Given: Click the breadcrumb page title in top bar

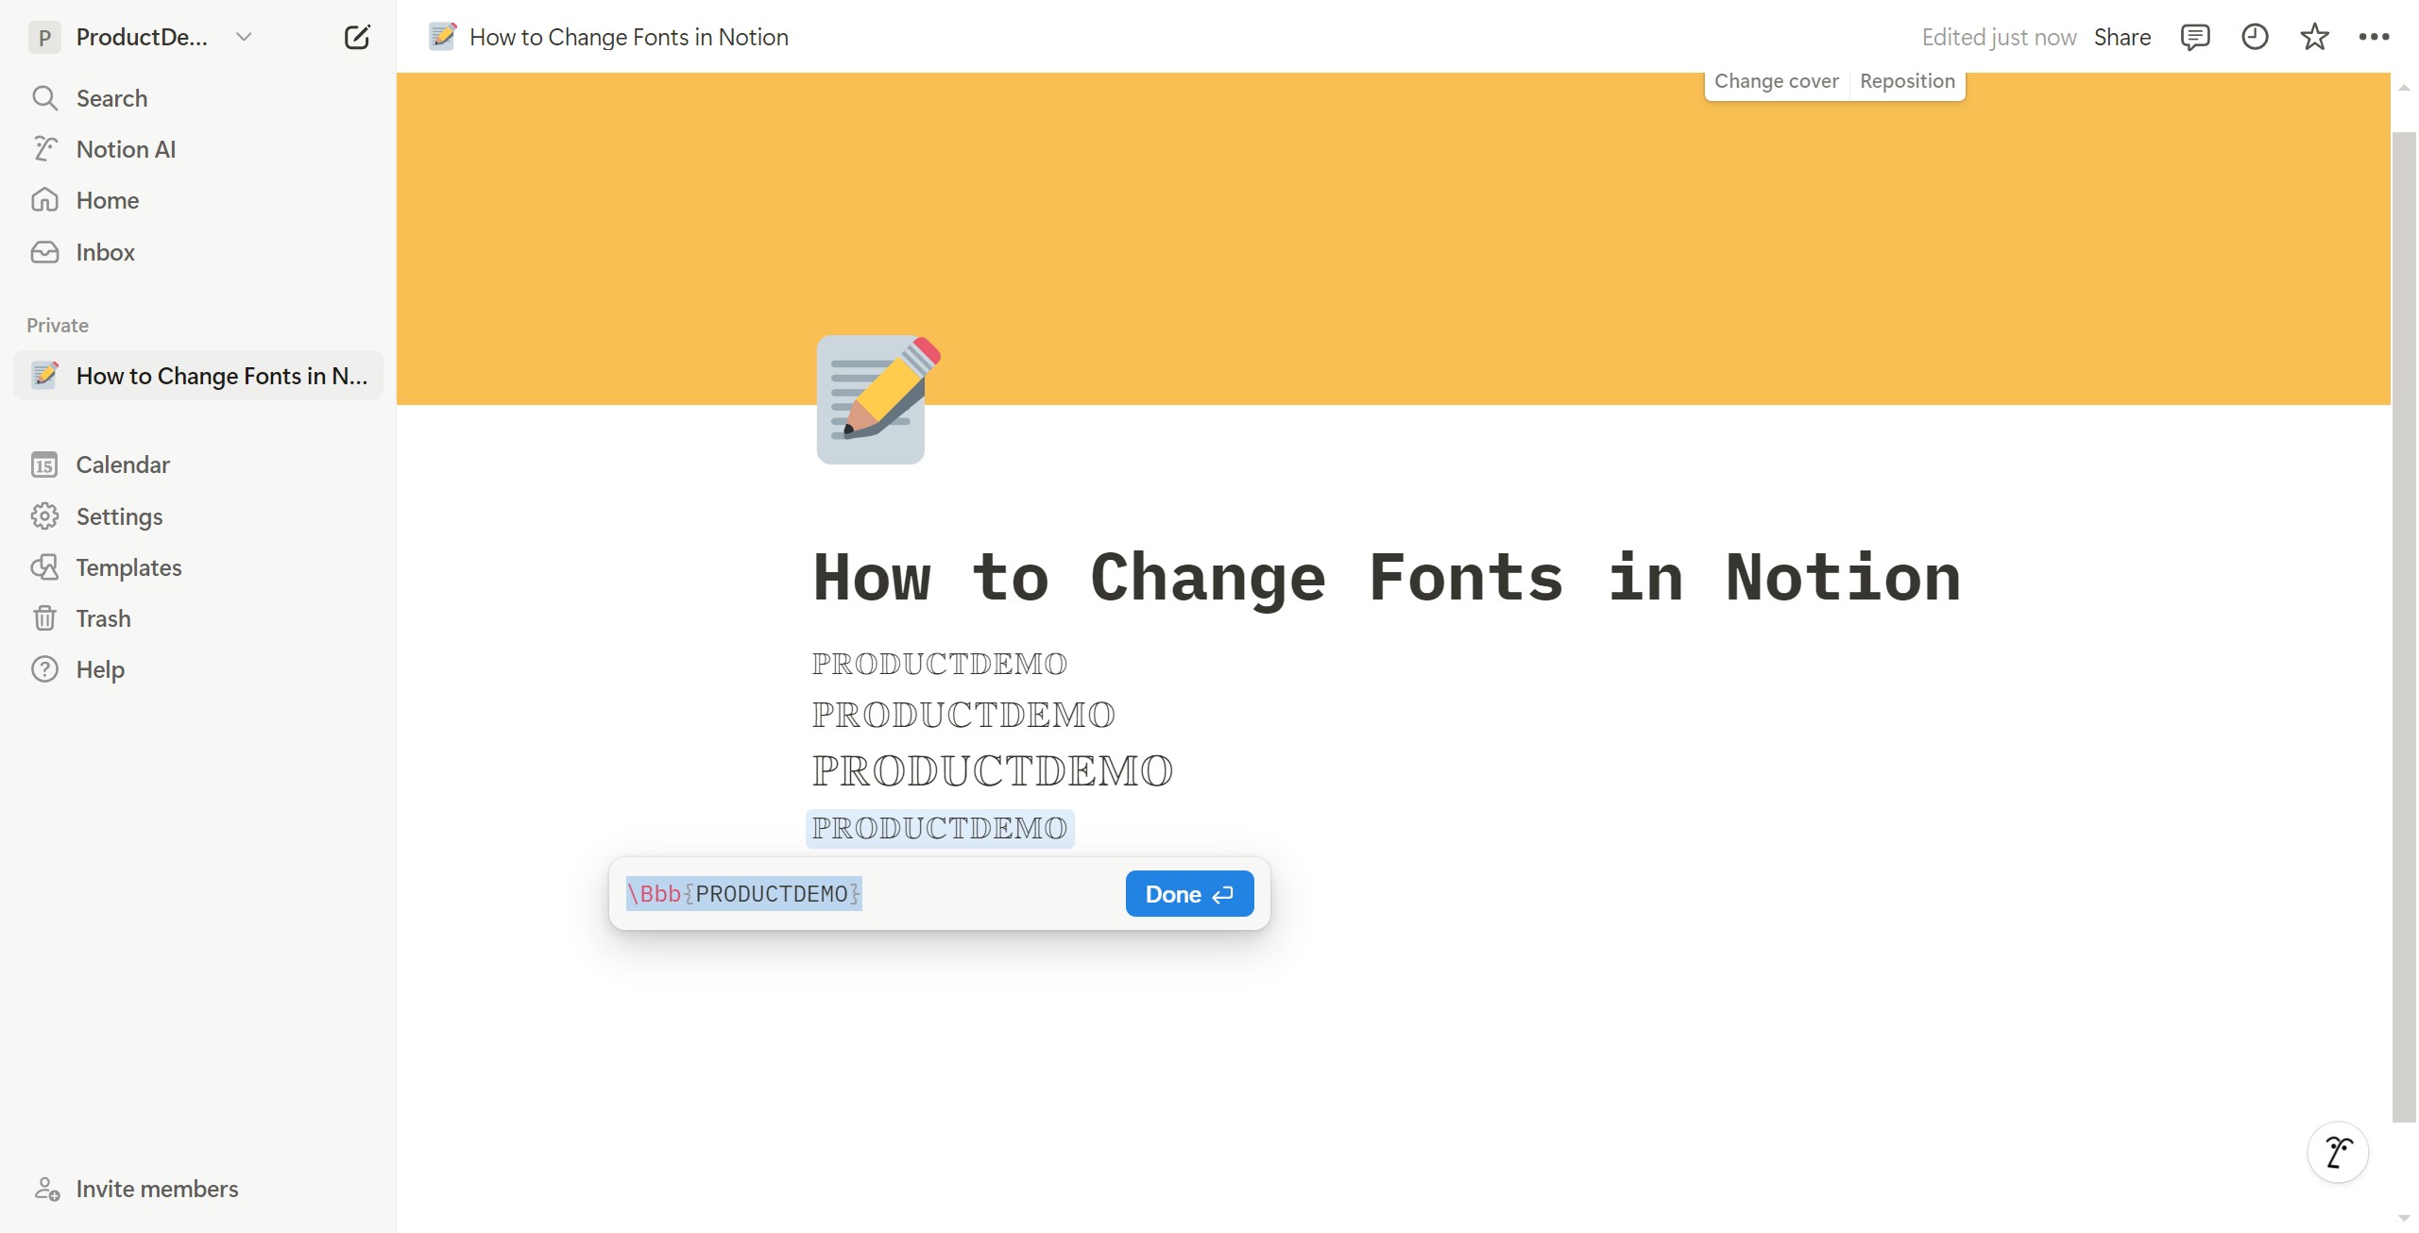Looking at the screenshot, I should tap(628, 37).
